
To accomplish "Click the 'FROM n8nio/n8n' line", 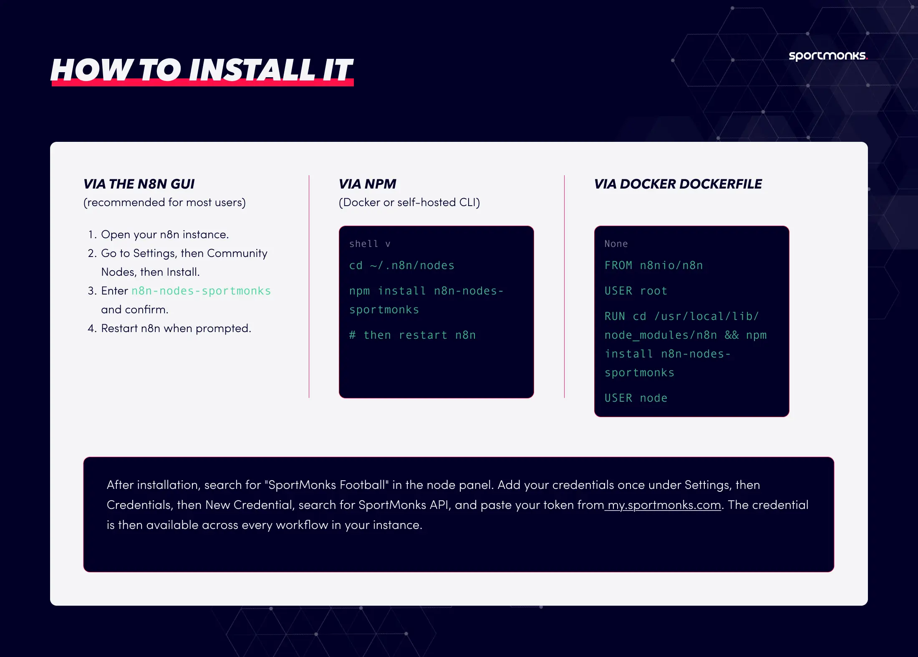I will tap(654, 266).
